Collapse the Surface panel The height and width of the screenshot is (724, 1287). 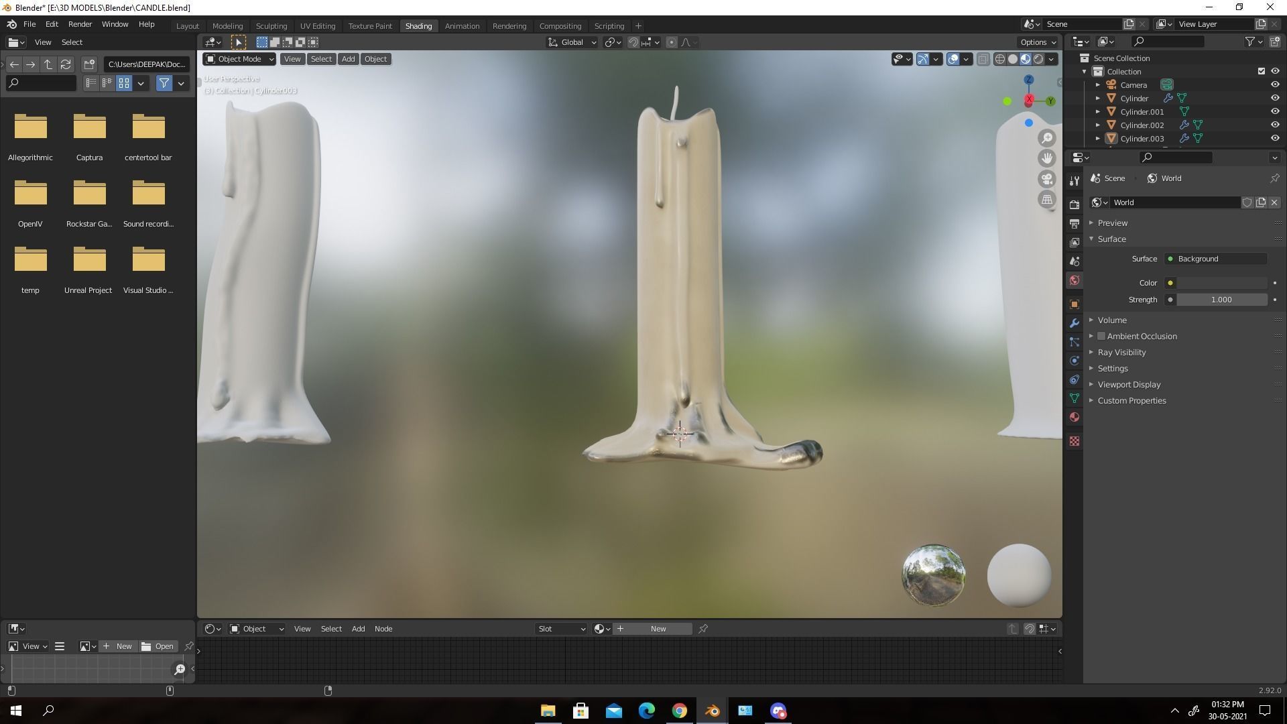point(1111,239)
